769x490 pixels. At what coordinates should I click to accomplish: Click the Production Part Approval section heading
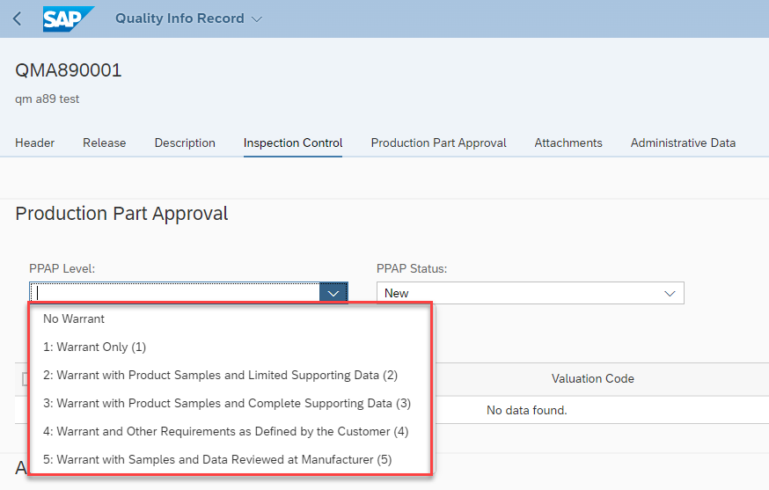click(x=121, y=214)
